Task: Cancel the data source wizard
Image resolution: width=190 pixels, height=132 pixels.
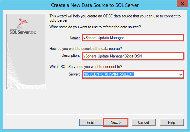Action: pos(143,122)
